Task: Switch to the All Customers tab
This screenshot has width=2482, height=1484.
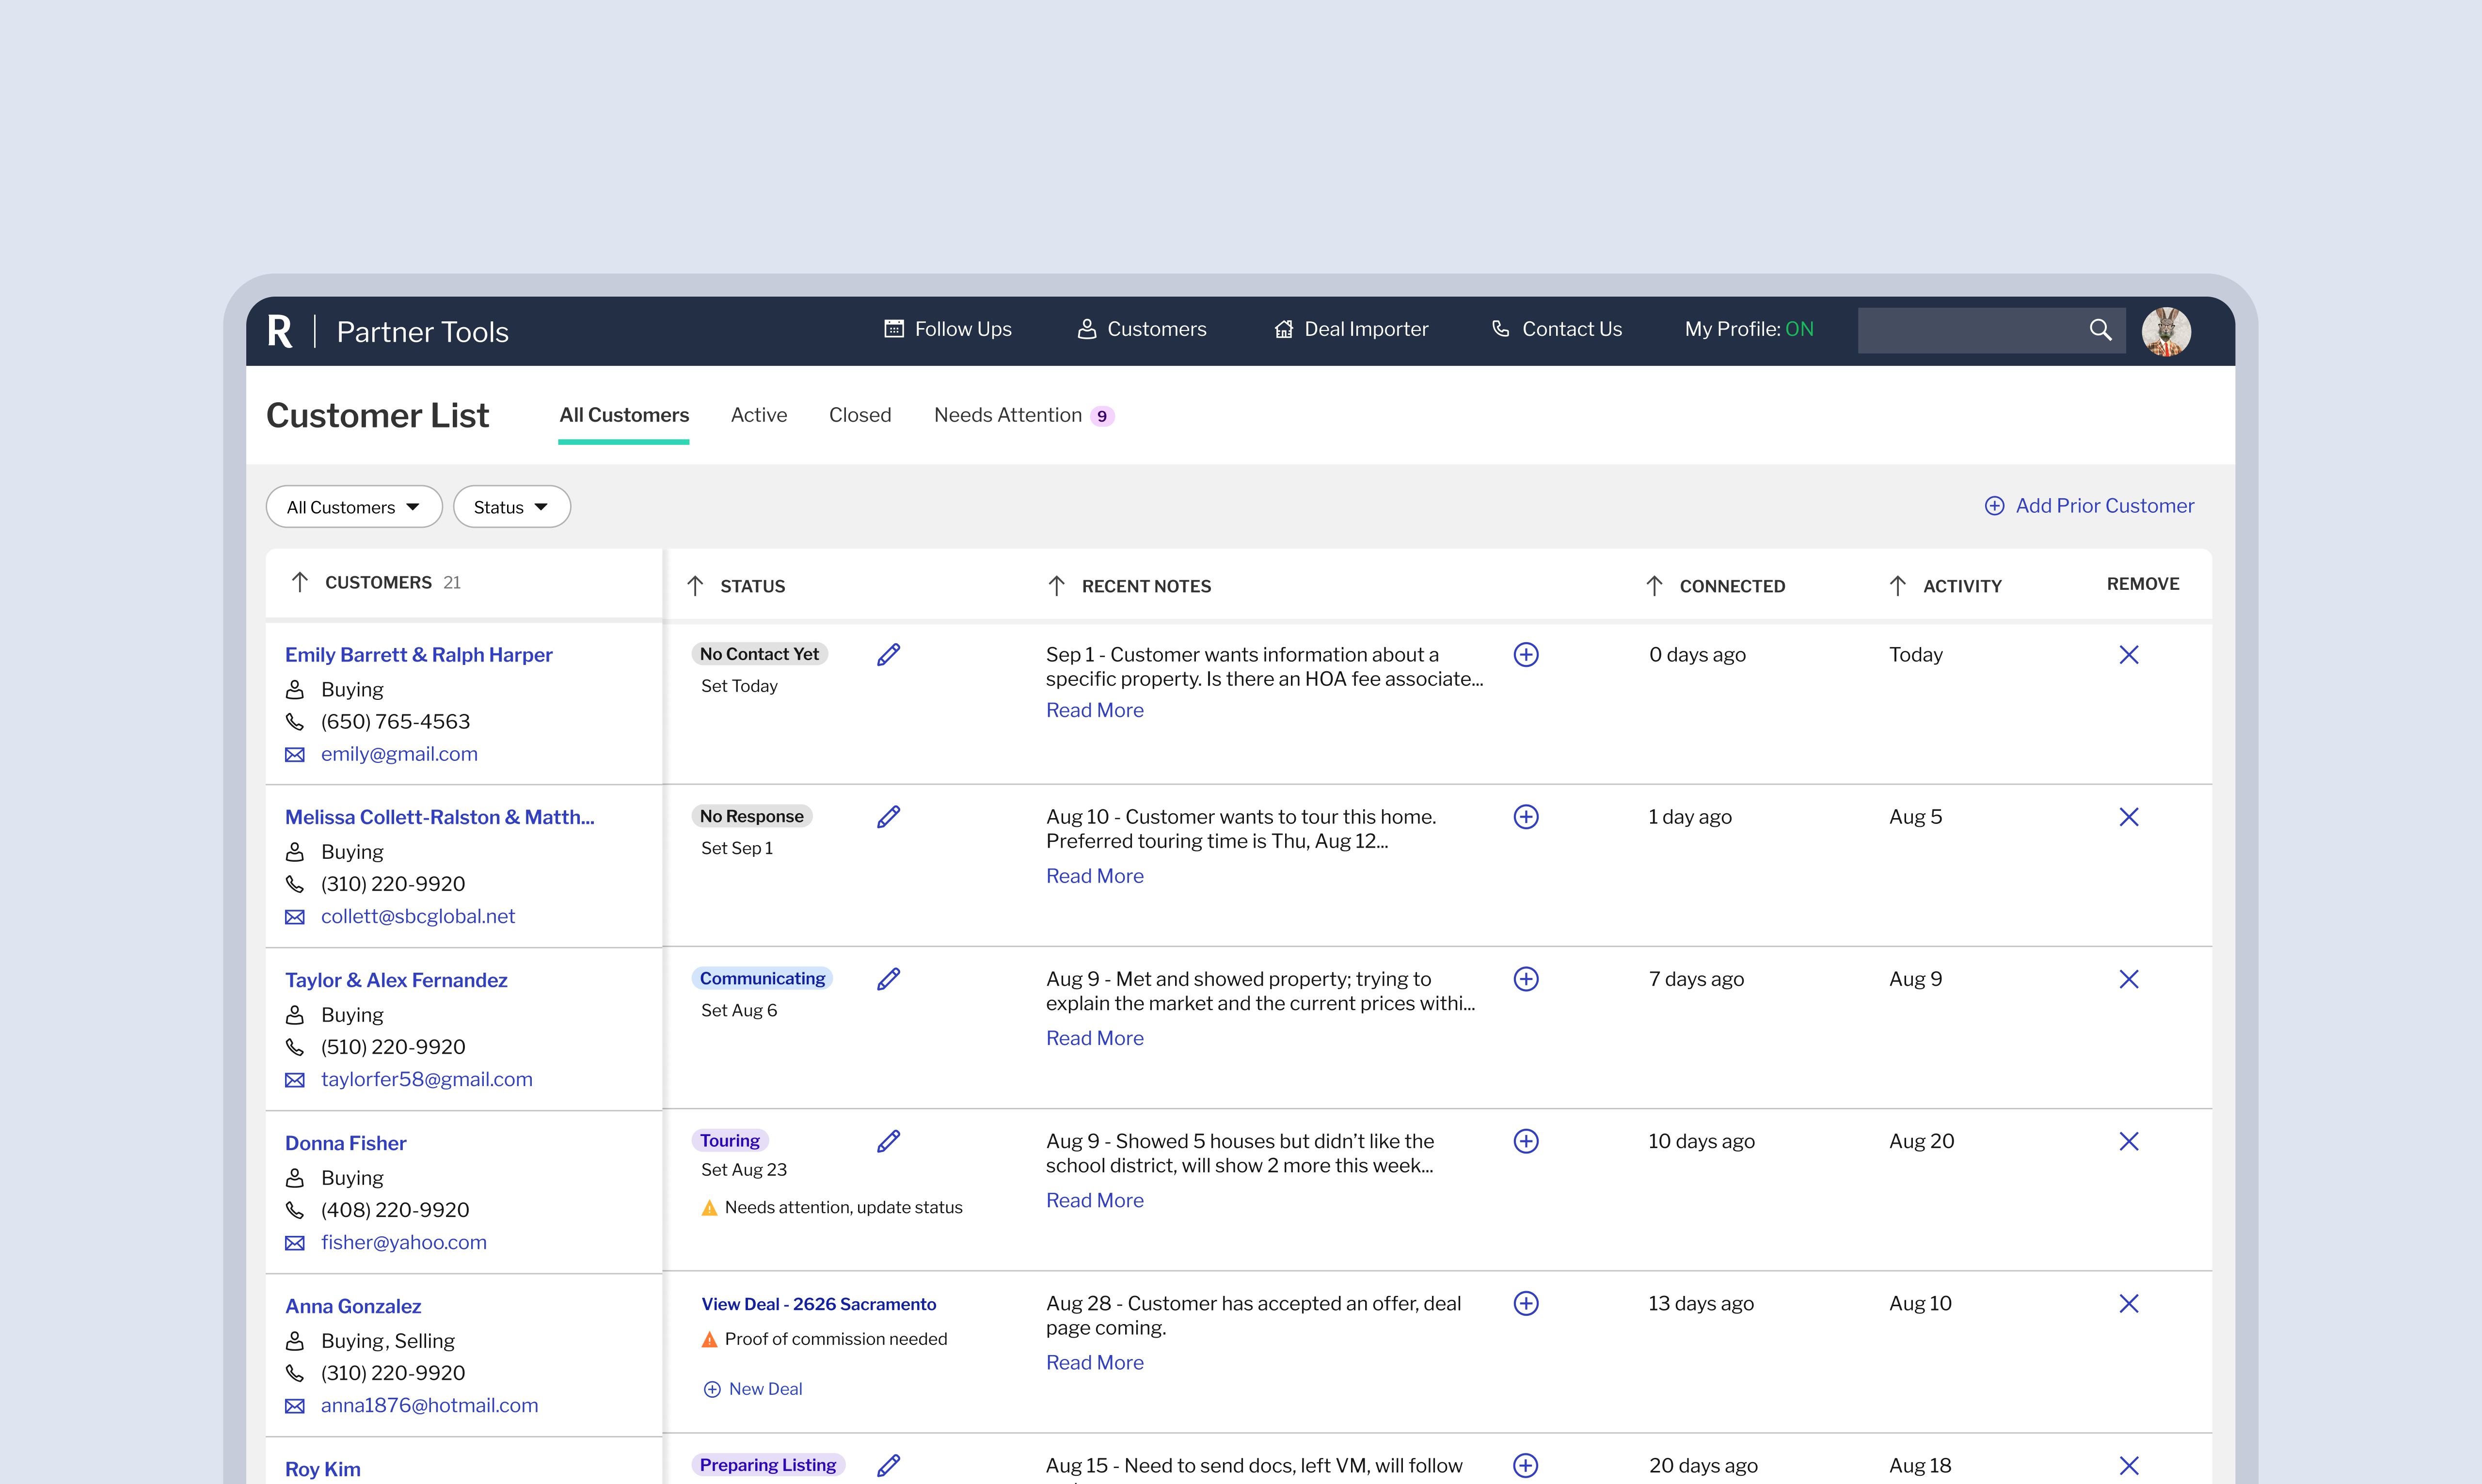Action: tap(624, 415)
